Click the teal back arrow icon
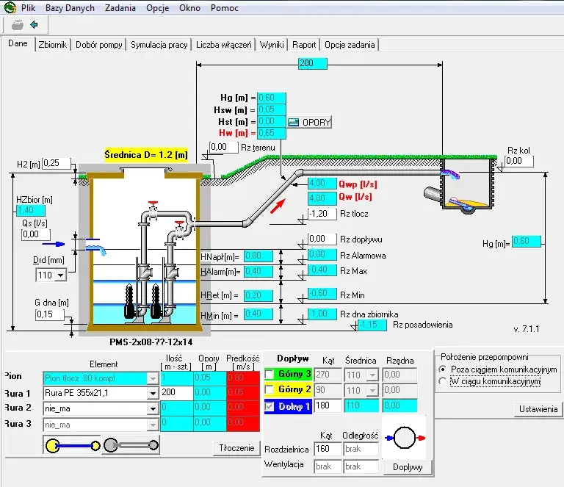 (34, 24)
